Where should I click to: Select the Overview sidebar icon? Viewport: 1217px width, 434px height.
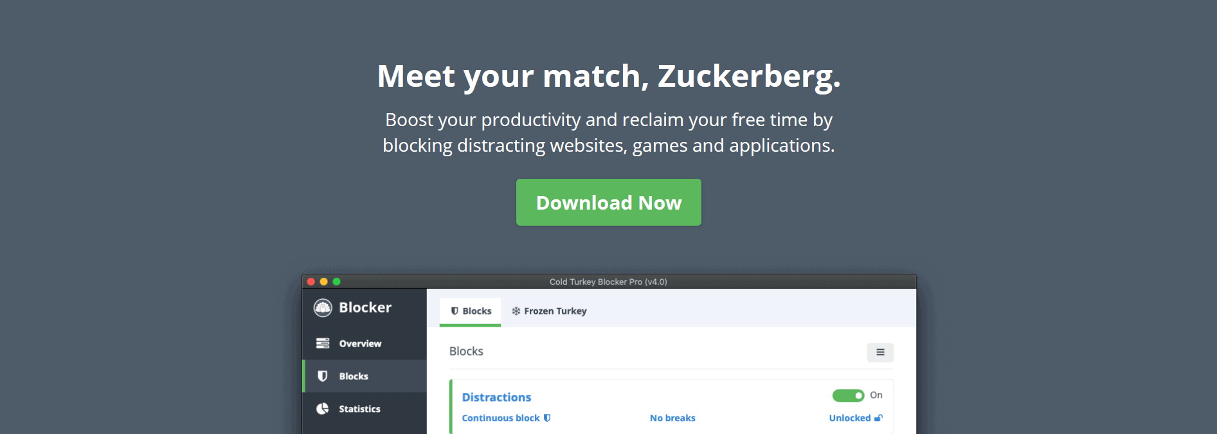pos(323,343)
